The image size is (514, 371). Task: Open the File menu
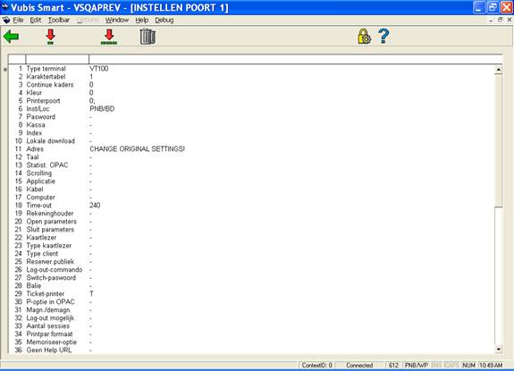point(18,20)
